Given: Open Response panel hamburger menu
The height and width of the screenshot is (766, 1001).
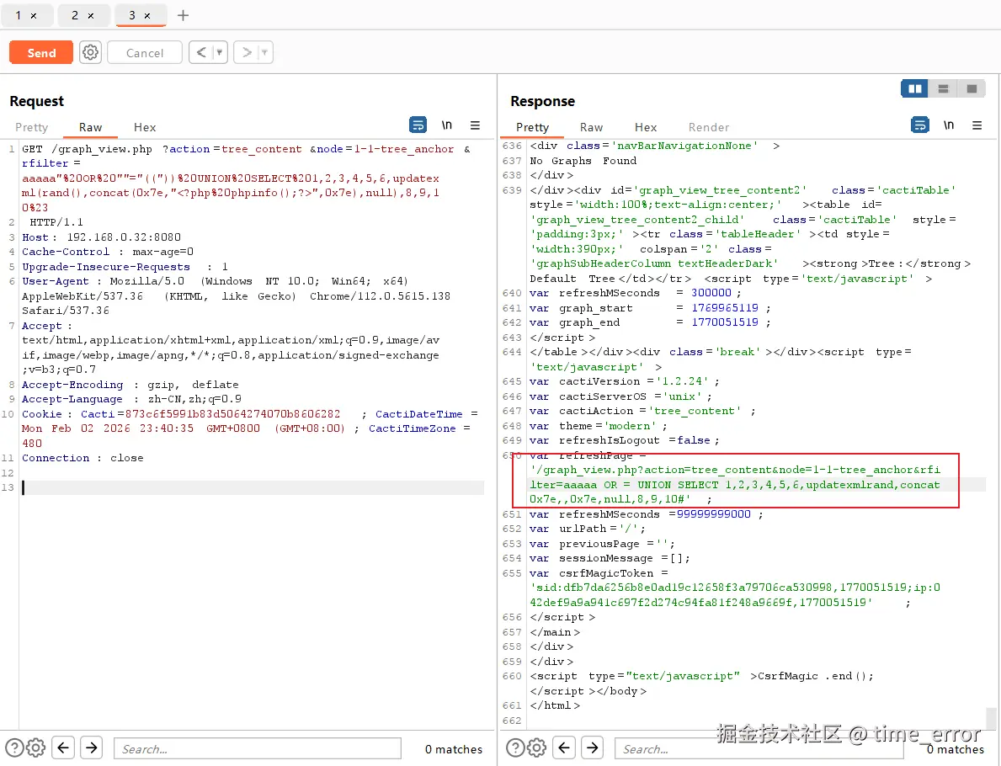Looking at the screenshot, I should point(977,125).
